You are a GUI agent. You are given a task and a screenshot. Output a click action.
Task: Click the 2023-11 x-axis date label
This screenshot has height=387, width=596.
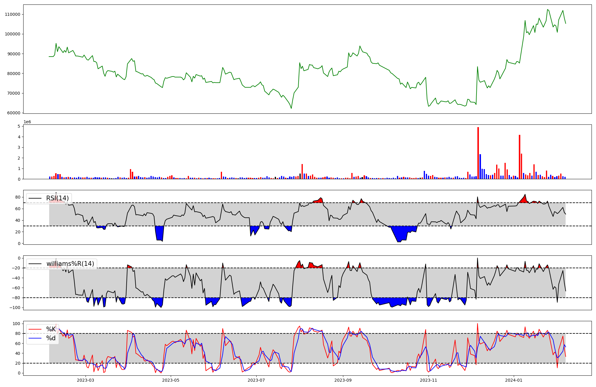click(429, 380)
